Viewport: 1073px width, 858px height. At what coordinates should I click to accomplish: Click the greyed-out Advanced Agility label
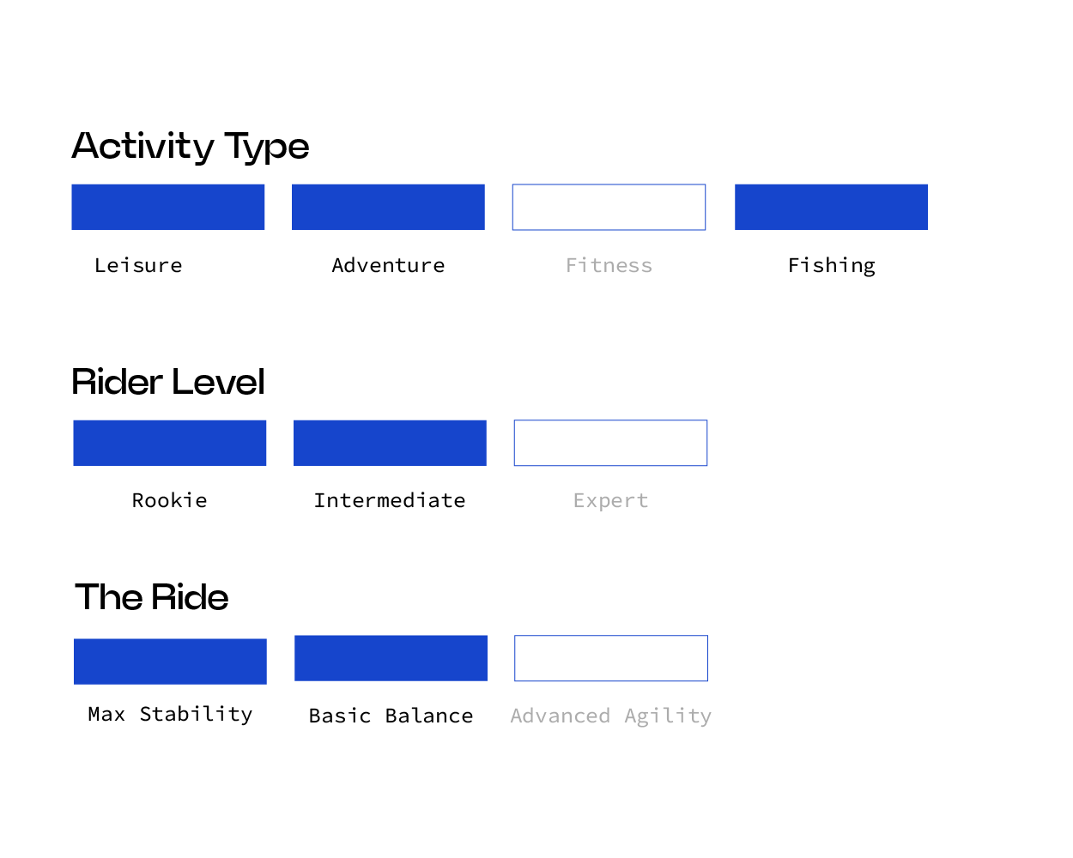coord(611,716)
